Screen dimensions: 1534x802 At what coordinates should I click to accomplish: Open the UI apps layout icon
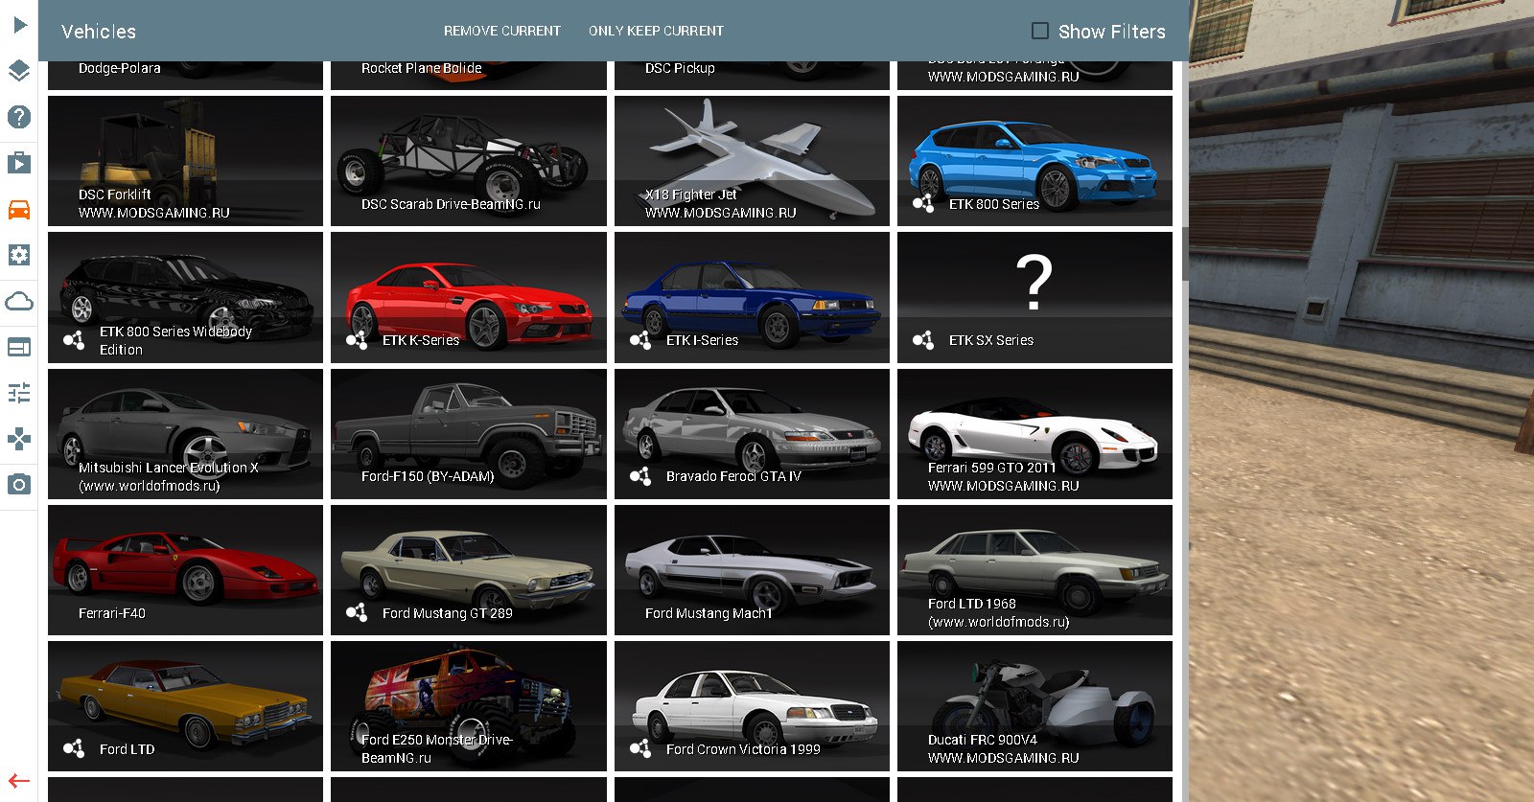pyautogui.click(x=19, y=347)
